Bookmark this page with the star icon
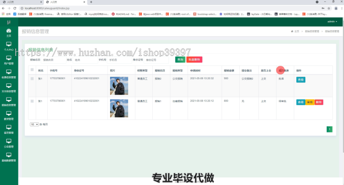 (329, 8)
